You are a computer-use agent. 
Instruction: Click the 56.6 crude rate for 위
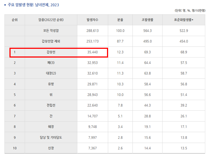pos(147,95)
